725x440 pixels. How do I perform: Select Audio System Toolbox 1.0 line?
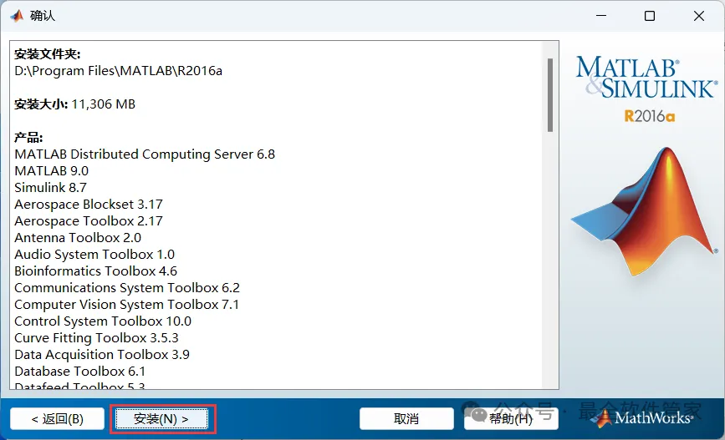click(94, 255)
